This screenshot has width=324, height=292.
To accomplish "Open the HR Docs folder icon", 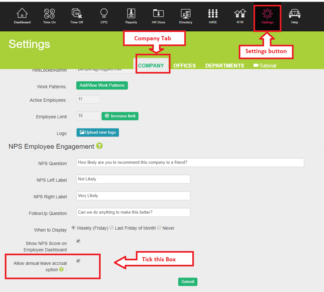I will pos(158,13).
